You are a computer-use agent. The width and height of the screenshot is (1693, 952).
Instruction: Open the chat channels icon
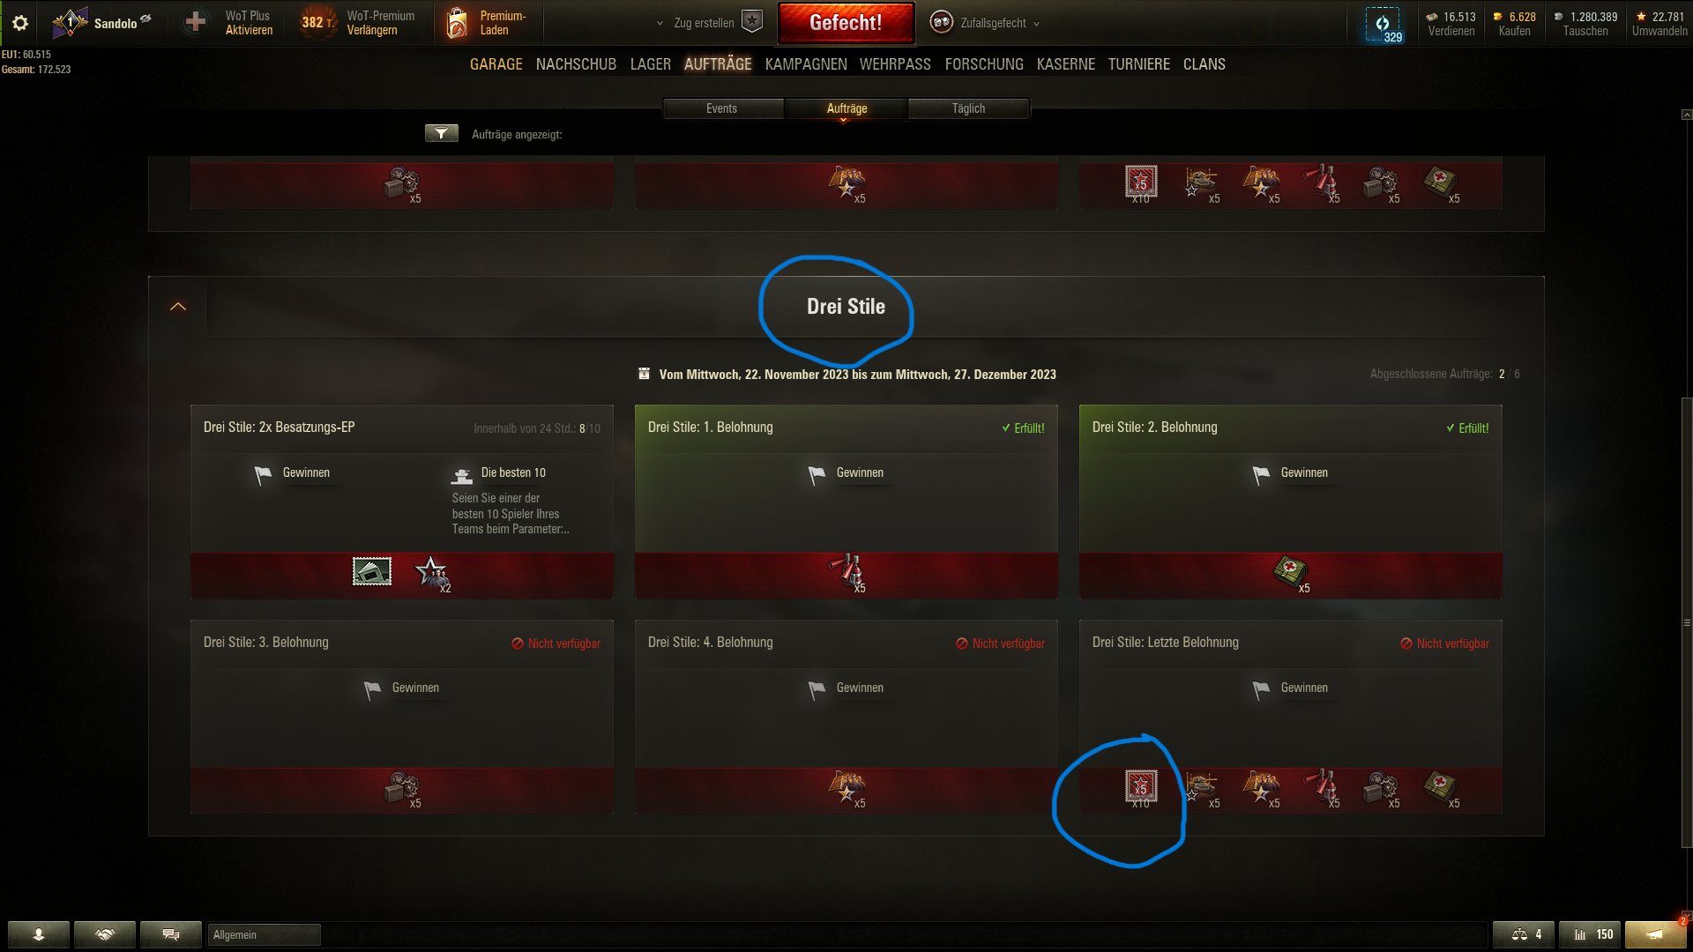(x=171, y=934)
